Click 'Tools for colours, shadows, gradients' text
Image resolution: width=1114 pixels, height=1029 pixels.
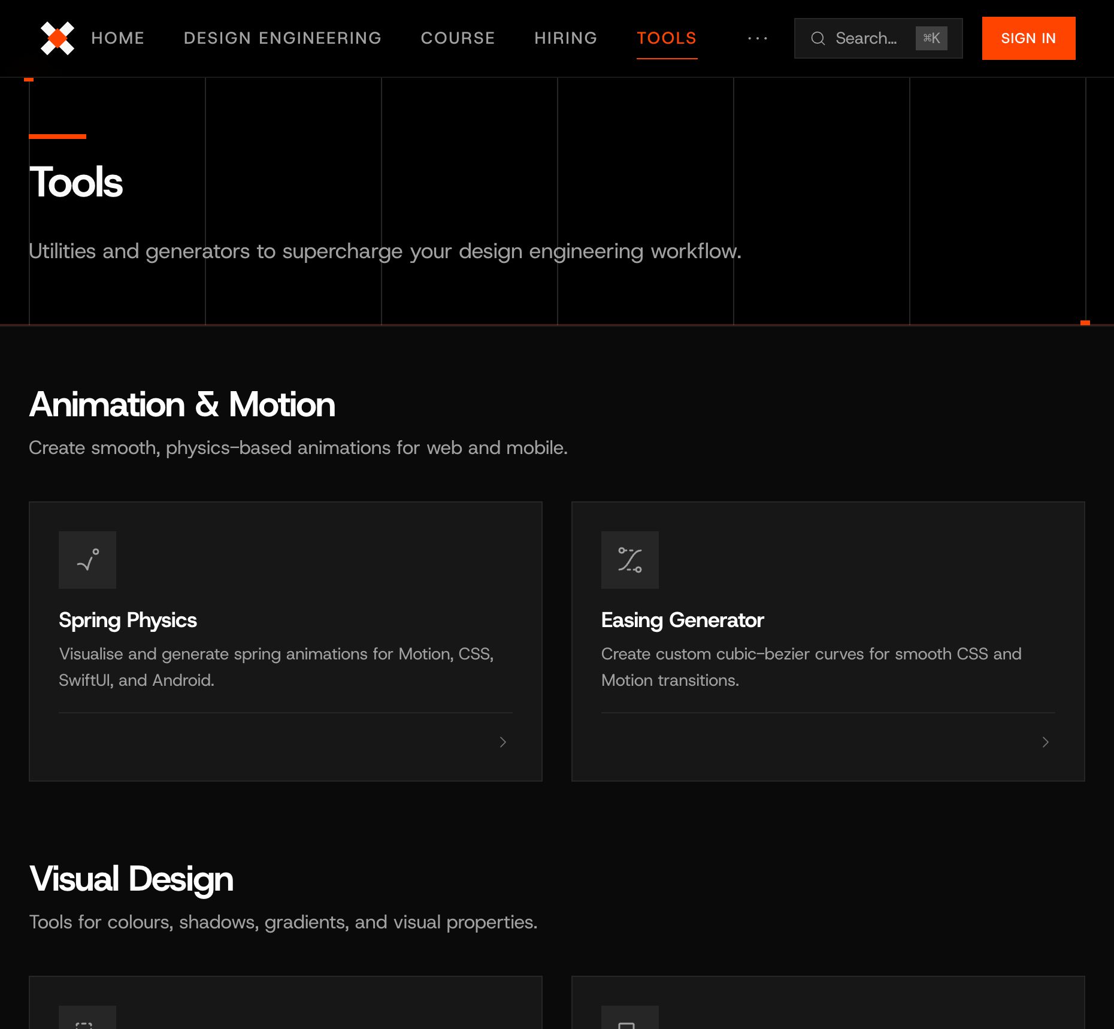click(x=283, y=922)
